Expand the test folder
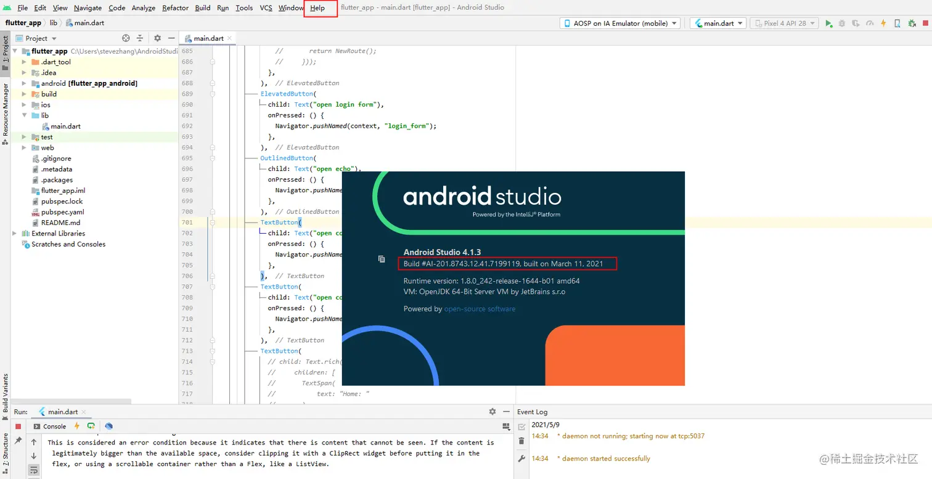 coord(24,137)
